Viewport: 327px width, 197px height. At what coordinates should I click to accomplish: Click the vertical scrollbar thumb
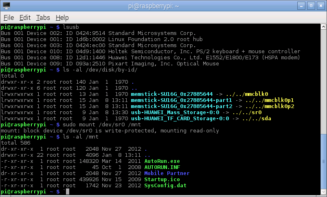point(323,161)
